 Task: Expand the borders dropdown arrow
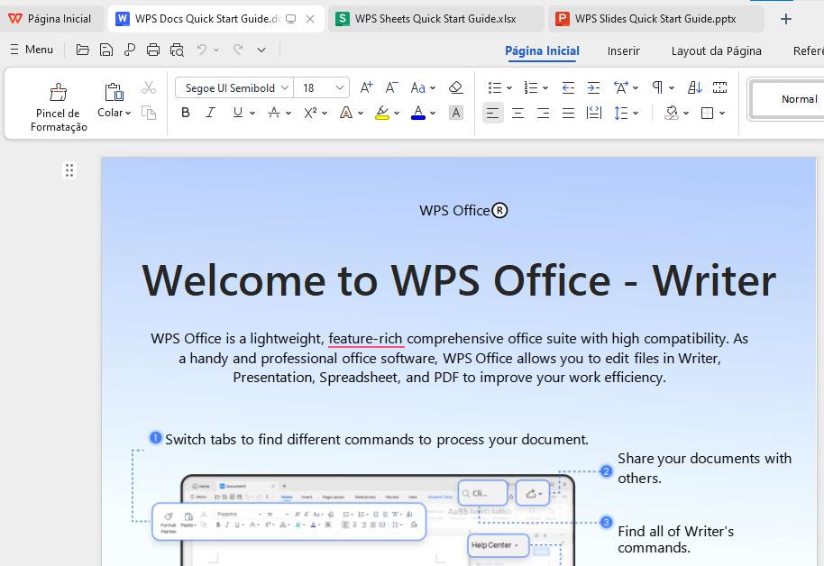(722, 113)
